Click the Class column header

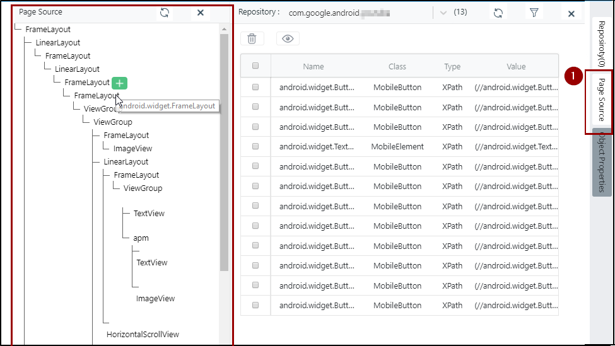point(397,66)
